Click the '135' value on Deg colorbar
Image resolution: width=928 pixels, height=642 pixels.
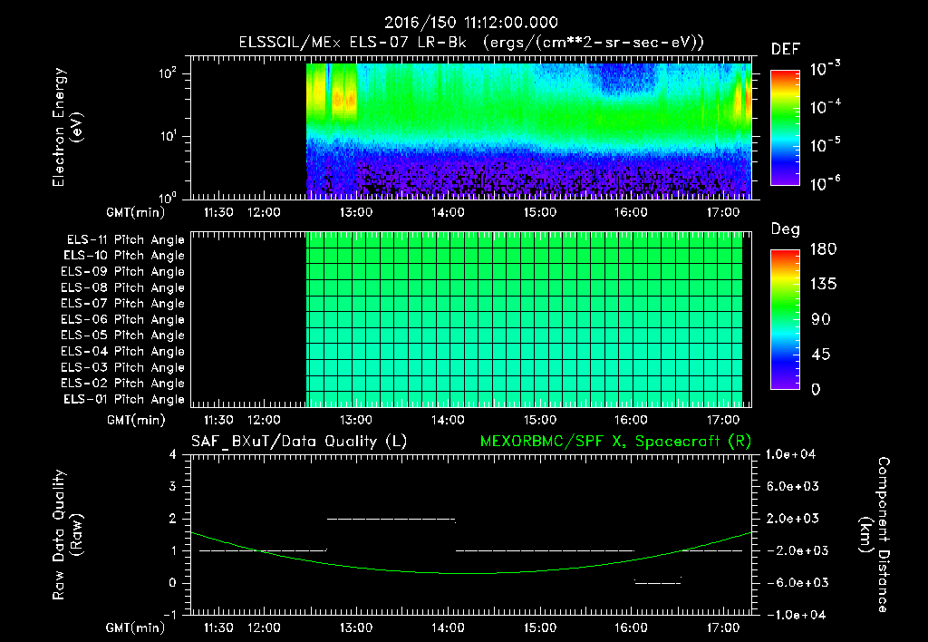[x=823, y=284]
